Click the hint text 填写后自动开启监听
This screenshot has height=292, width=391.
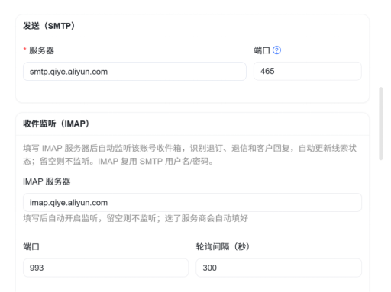tap(135, 218)
